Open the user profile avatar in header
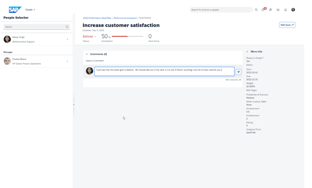Image resolution: width=312 pixels, height=188 pixels. [x=293, y=10]
